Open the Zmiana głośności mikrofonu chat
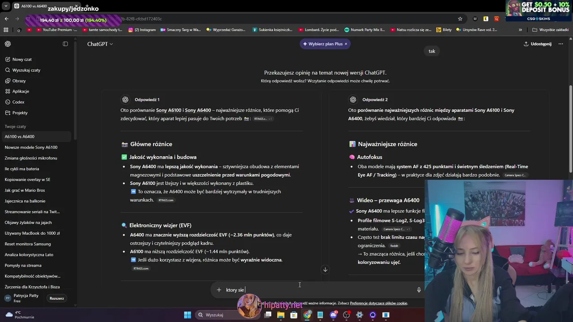The image size is (573, 322). [x=36, y=158]
